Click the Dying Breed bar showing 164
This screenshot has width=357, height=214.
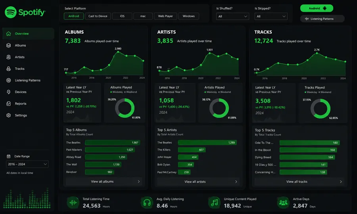[x=307, y=157]
